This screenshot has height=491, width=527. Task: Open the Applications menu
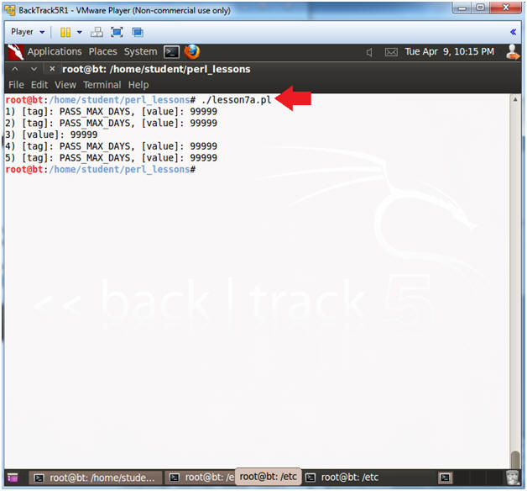click(55, 51)
